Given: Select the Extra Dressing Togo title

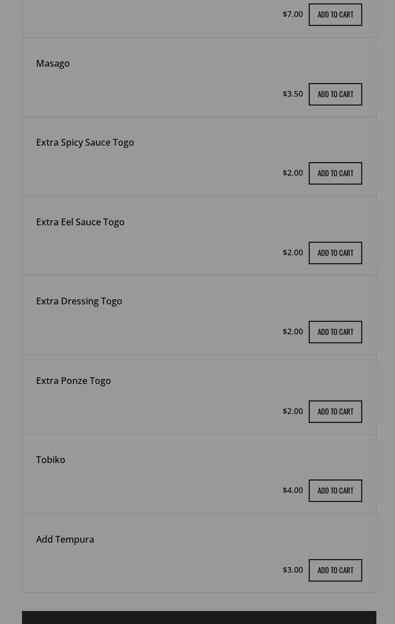Looking at the screenshot, I should [79, 301].
